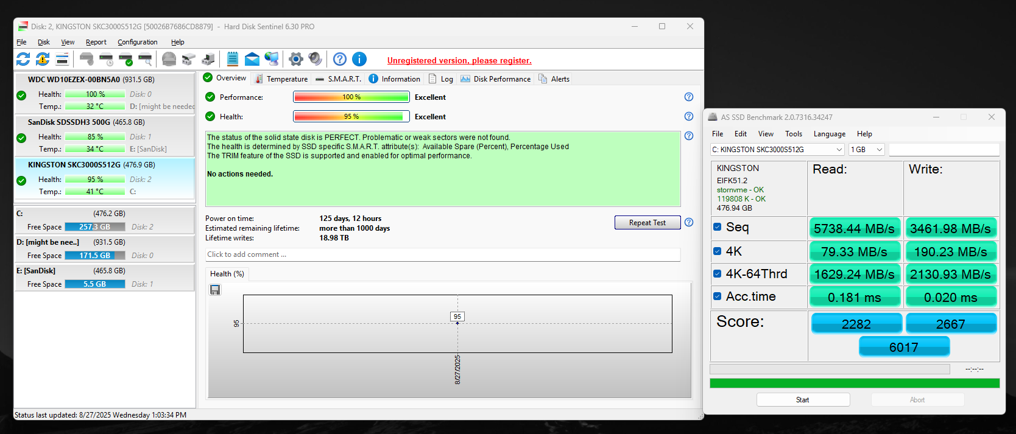Screen dimensions: 1016x434
Task: Switch to the Temperature tab
Action: pyautogui.click(x=281, y=79)
